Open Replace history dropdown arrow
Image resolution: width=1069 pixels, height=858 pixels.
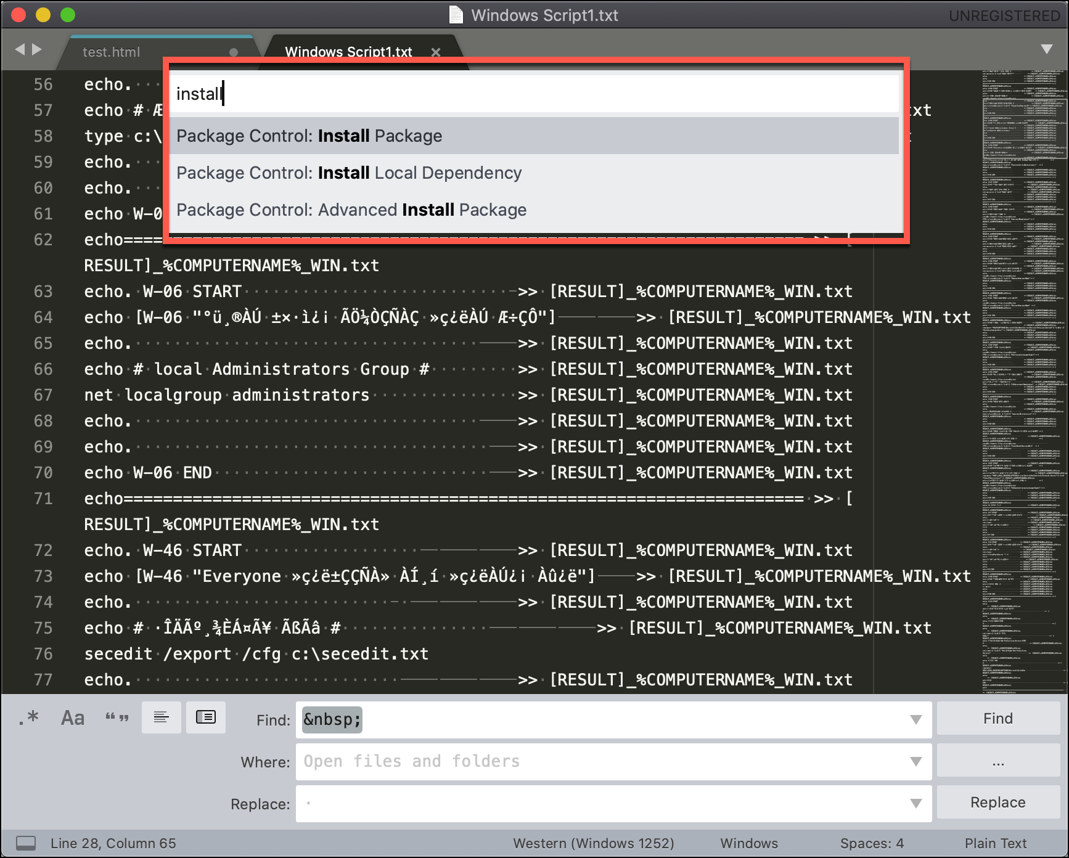coord(916,803)
